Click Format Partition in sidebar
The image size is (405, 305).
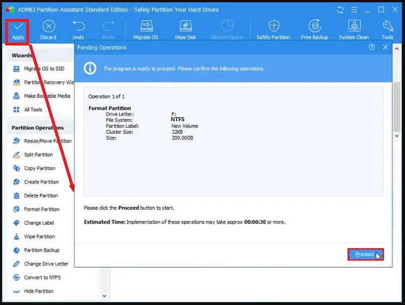(x=42, y=209)
